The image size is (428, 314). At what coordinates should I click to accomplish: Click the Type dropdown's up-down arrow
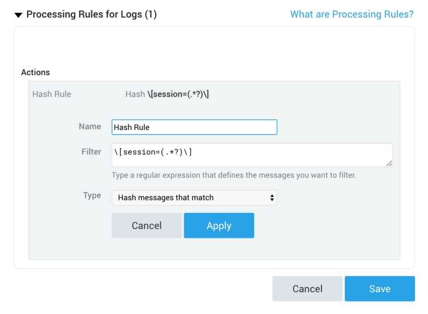pyautogui.click(x=272, y=197)
